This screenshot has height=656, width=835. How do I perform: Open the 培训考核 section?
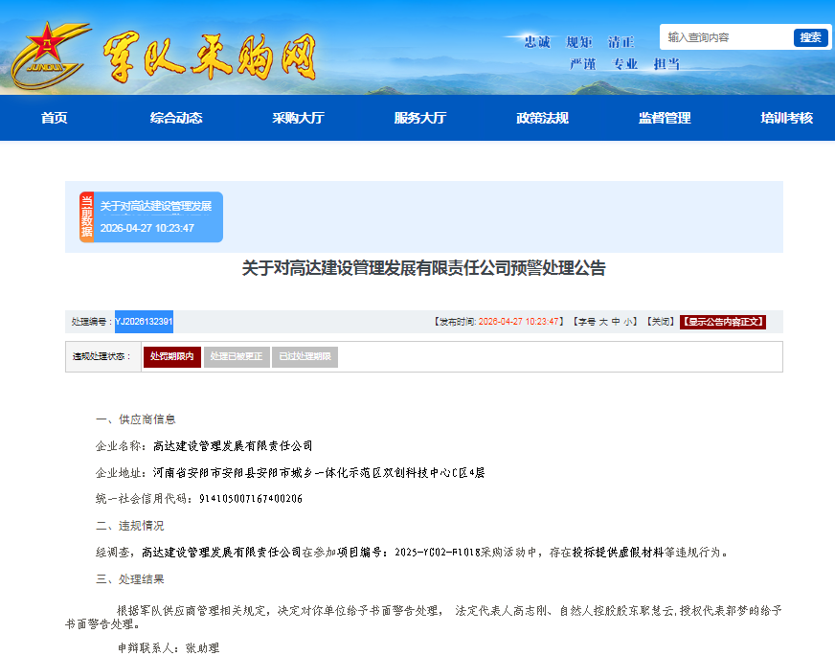point(786,118)
